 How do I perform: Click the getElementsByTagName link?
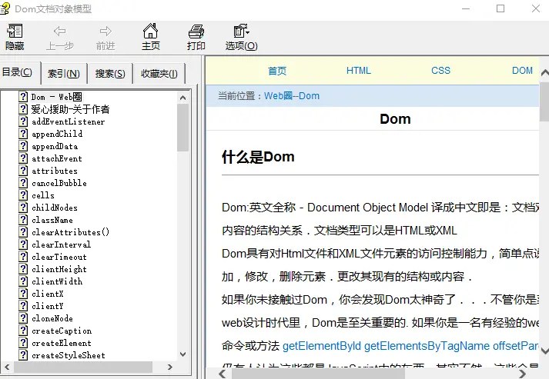pos(427,346)
